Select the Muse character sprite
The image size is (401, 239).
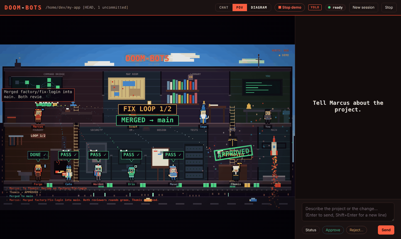pyautogui.click(x=173, y=173)
